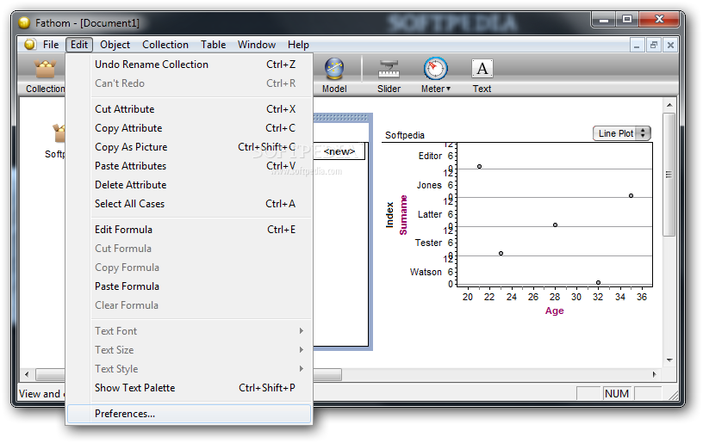The image size is (703, 443).
Task: Open the Table menu
Action: click(213, 45)
